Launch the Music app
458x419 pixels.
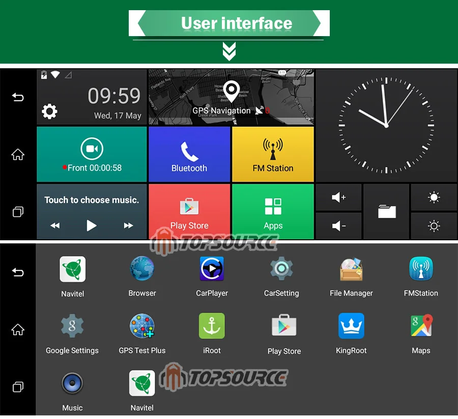72,392
